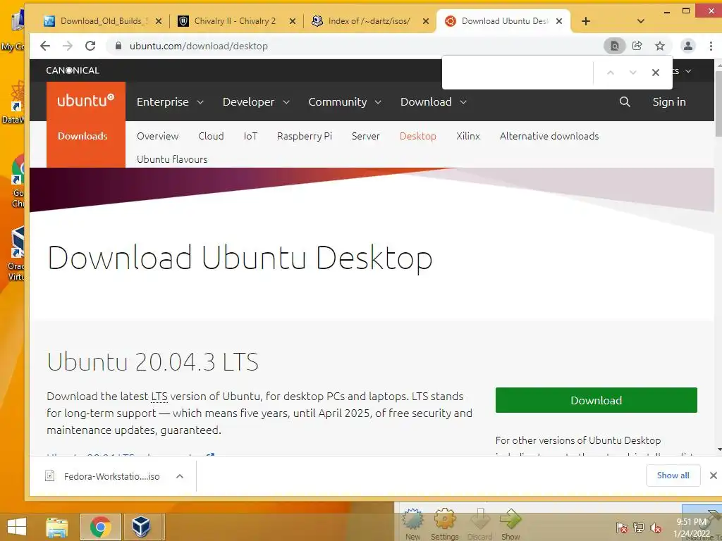Open the site search magnifier
The image size is (722, 541).
click(625, 101)
